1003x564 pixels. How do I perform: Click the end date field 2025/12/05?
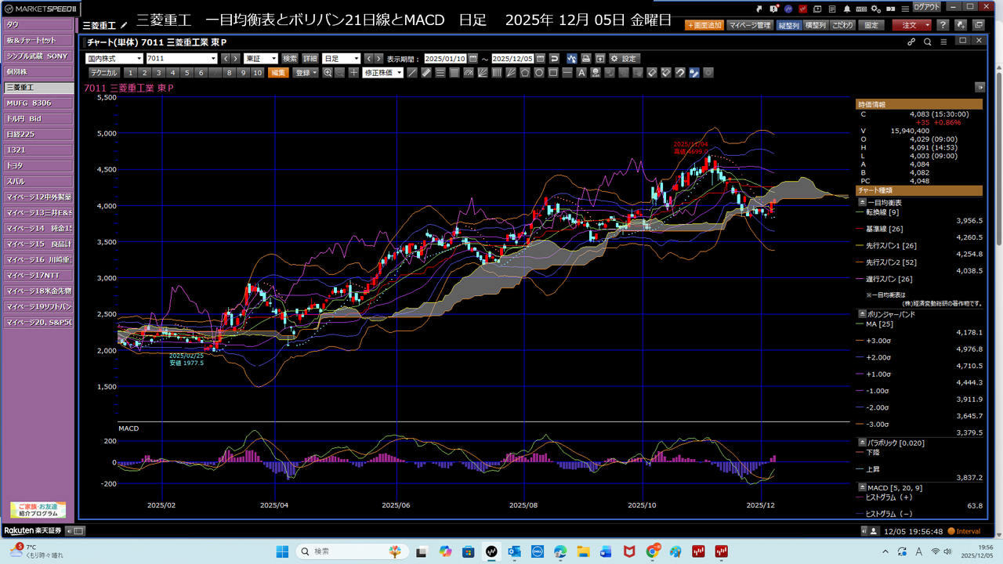(x=512, y=59)
